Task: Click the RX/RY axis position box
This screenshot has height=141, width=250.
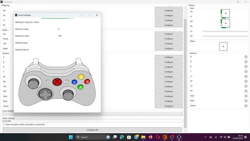Action: tap(225, 23)
